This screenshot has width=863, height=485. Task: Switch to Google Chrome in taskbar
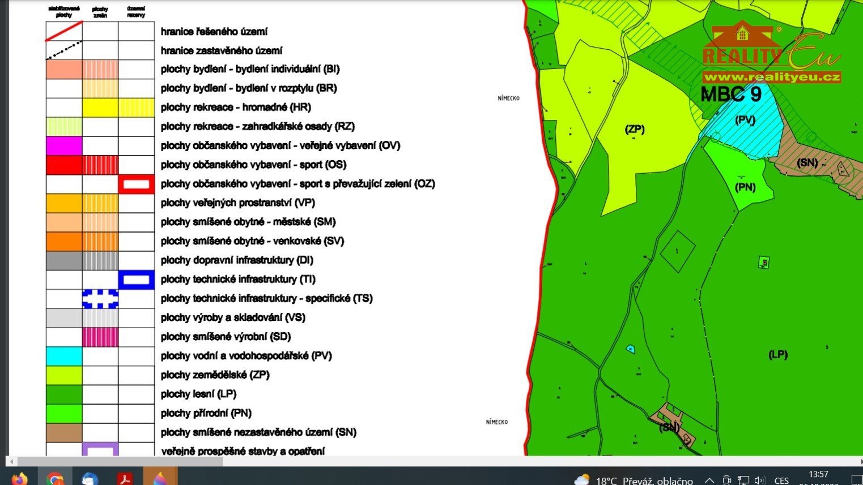coord(55,479)
